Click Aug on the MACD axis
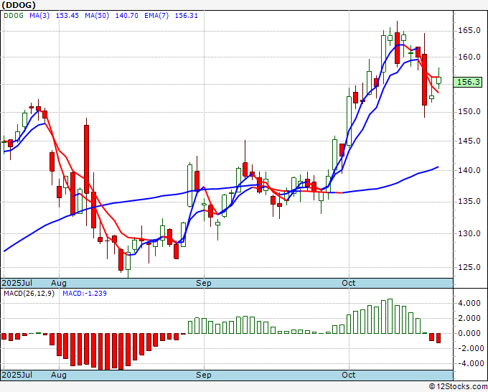The height and width of the screenshot is (392, 488). pyautogui.click(x=59, y=375)
